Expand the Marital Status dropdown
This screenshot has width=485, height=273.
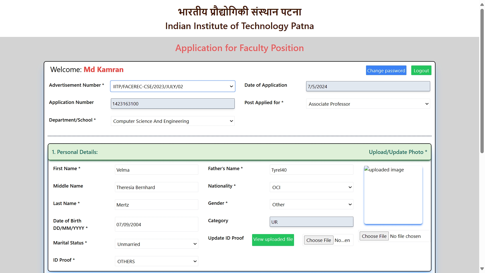[x=156, y=244]
